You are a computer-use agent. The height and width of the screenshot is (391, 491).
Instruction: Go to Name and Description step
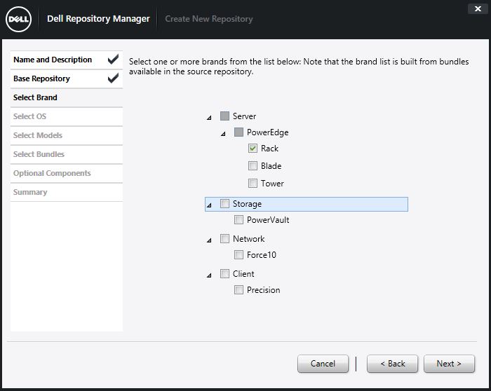coord(53,60)
